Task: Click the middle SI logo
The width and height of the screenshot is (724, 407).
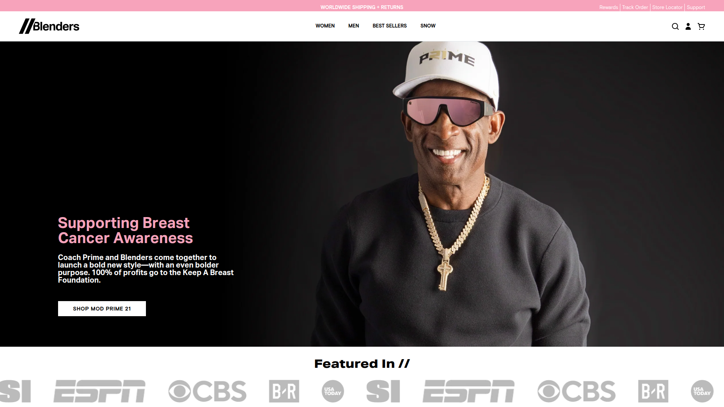Action: [383, 391]
